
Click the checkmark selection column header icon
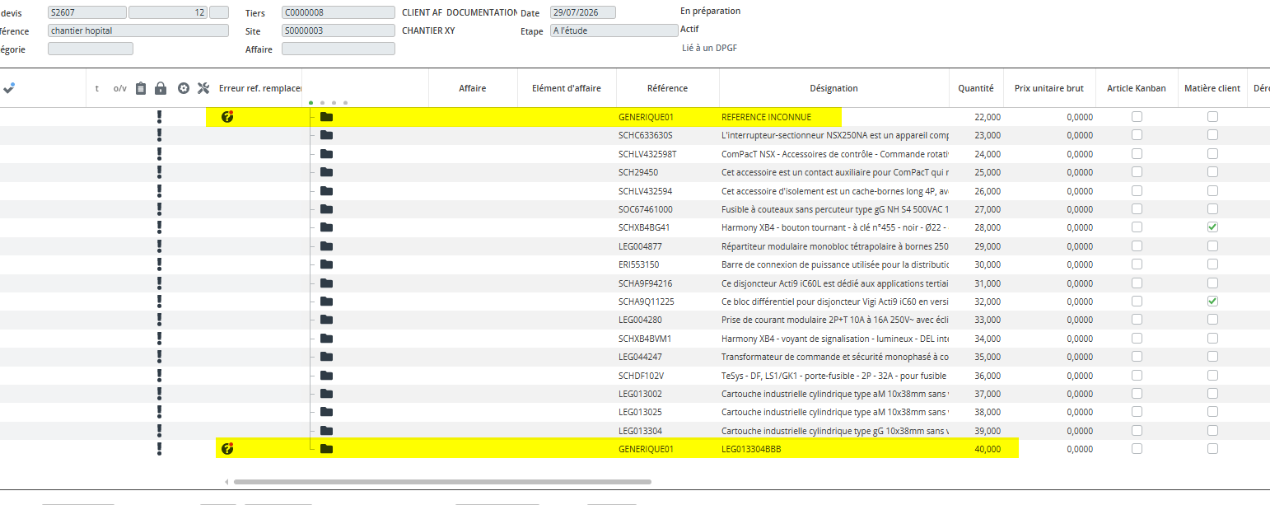(x=9, y=87)
